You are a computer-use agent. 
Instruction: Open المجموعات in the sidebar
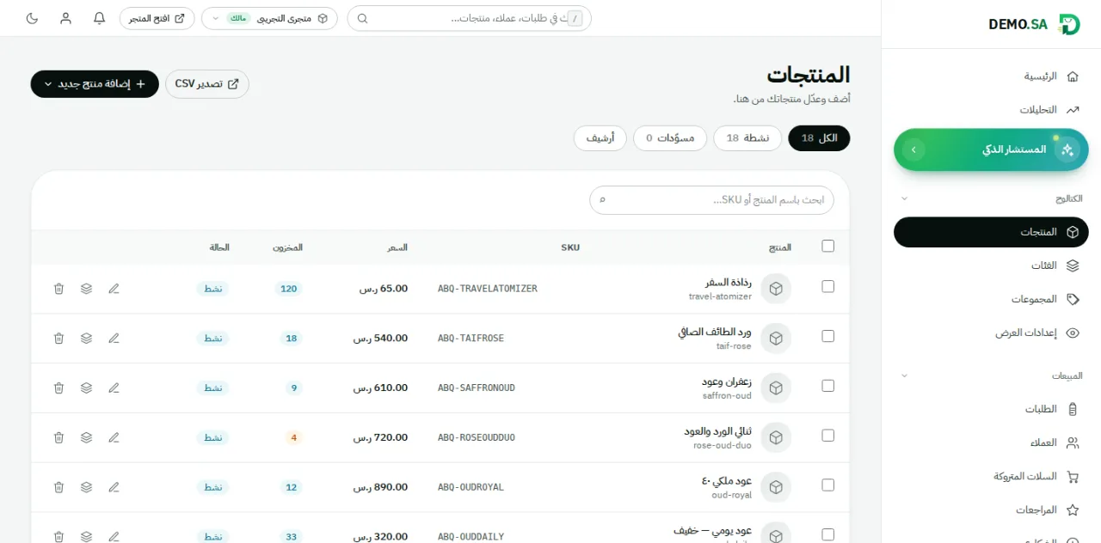[991, 299]
